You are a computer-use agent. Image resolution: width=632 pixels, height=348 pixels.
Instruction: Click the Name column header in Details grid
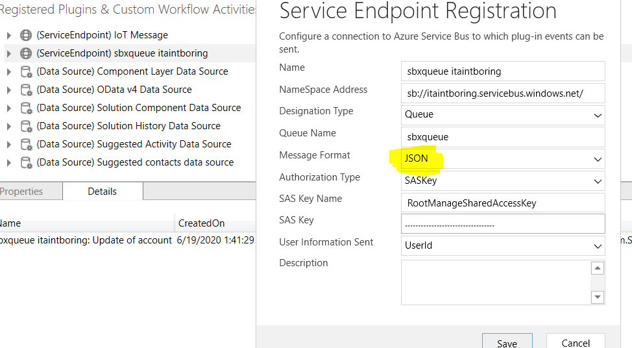[x=87, y=223]
